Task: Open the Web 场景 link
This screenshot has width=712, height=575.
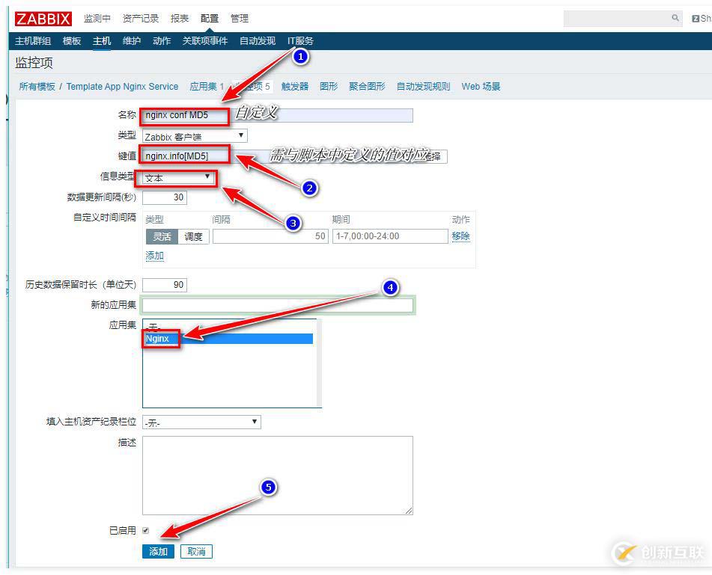Action: [x=481, y=87]
